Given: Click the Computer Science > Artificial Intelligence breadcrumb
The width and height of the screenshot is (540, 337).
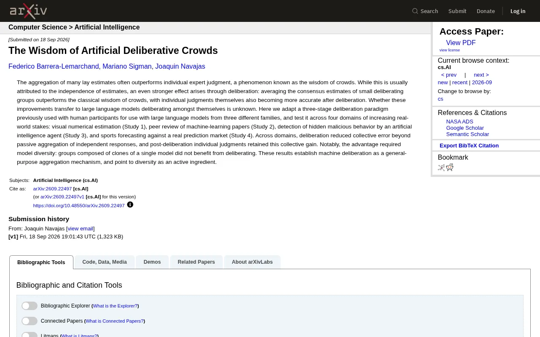Looking at the screenshot, I should 74,27.
